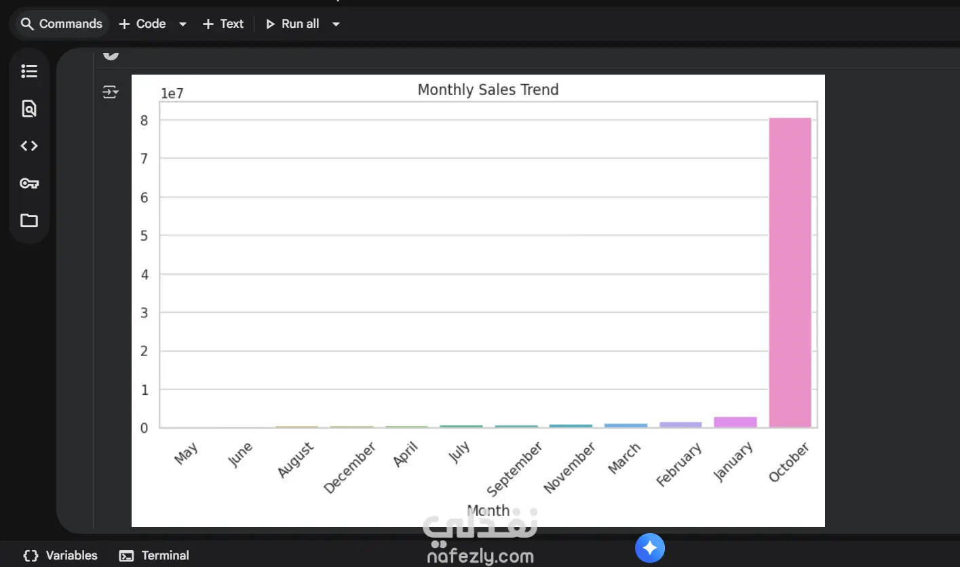Viewport: 960px width, 567px height.
Task: Open the Table of contents sidebar panel
Action: (29, 71)
